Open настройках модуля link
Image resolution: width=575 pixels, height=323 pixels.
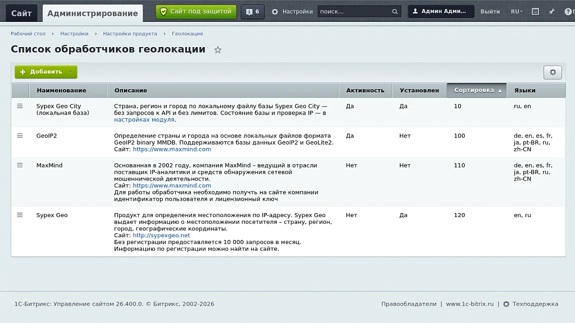pyautogui.click(x=144, y=120)
